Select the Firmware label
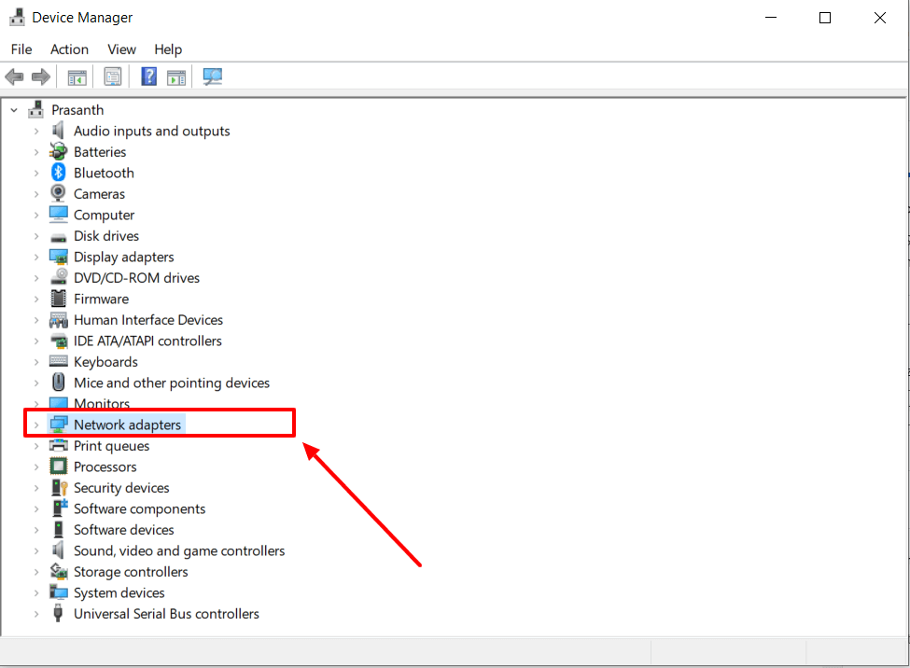This screenshot has height=668, width=910. coord(101,299)
